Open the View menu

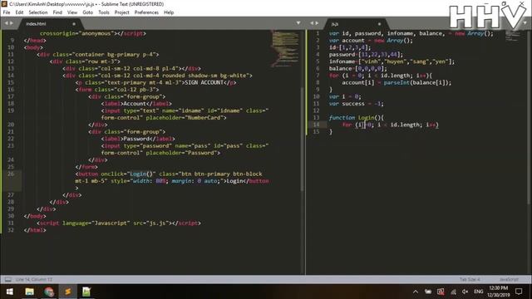point(72,12)
